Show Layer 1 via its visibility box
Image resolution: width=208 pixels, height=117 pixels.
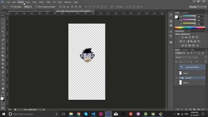pyautogui.click(x=176, y=73)
